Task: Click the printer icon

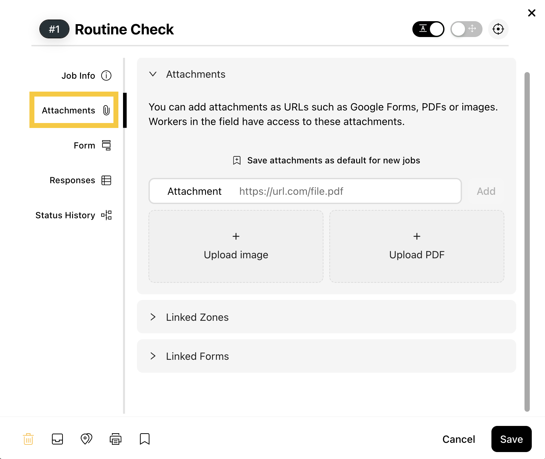Action: pyautogui.click(x=115, y=439)
